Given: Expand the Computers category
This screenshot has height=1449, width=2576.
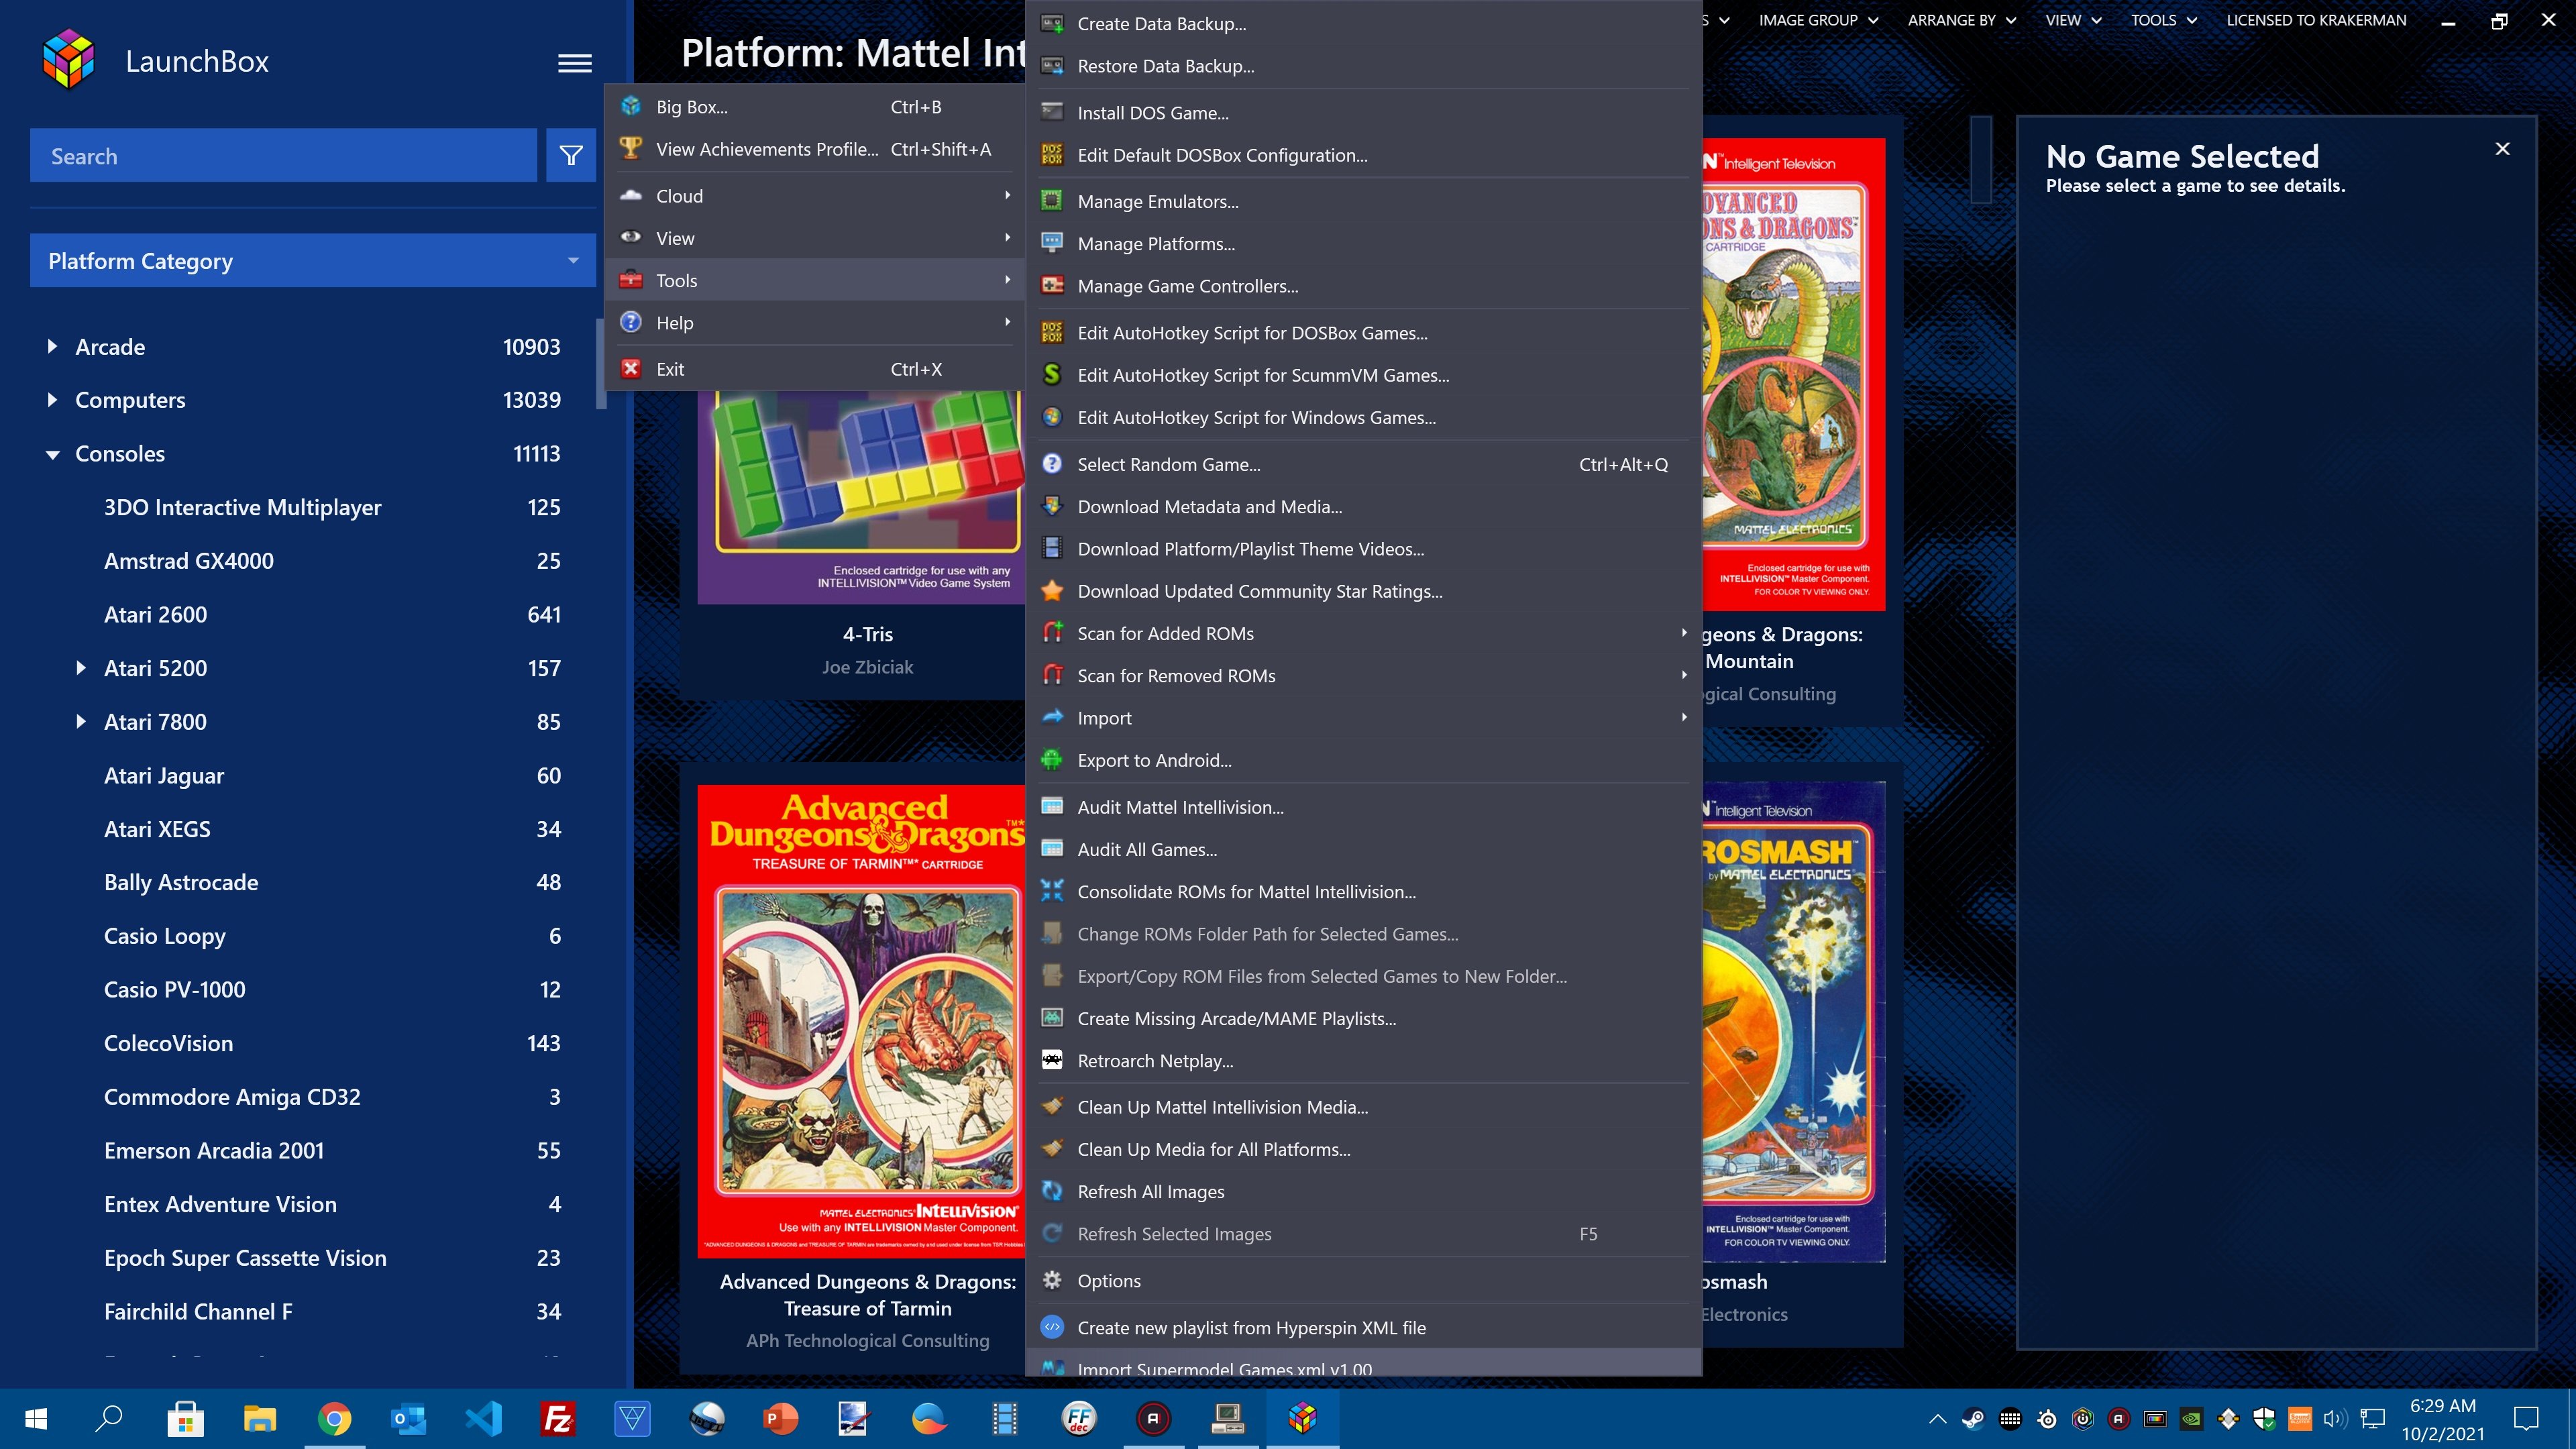Looking at the screenshot, I should (52, 400).
